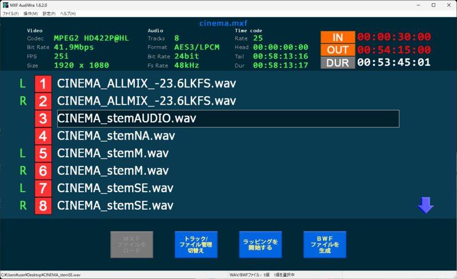Select CINEMA_stemNA.wav on track 4
Screen dimensions: 457x279
click(116, 136)
